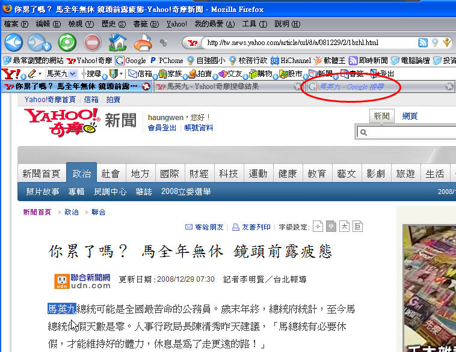Click the 照片故事 sub-navigation link

(x=43, y=192)
